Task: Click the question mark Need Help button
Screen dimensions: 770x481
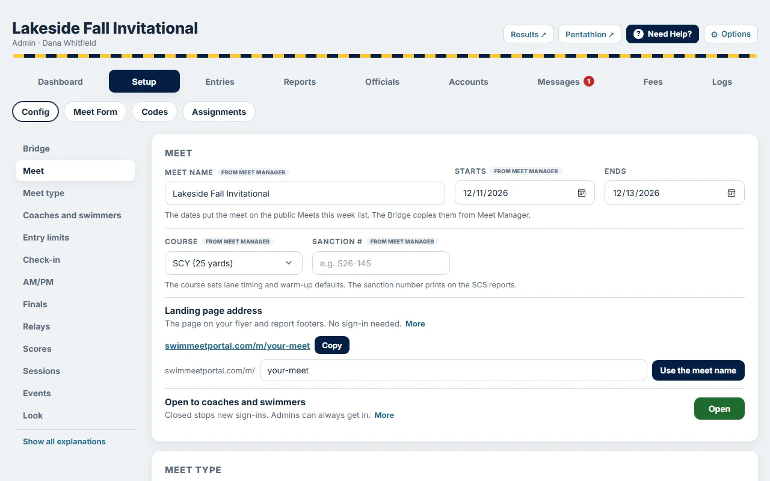Action: click(x=662, y=34)
